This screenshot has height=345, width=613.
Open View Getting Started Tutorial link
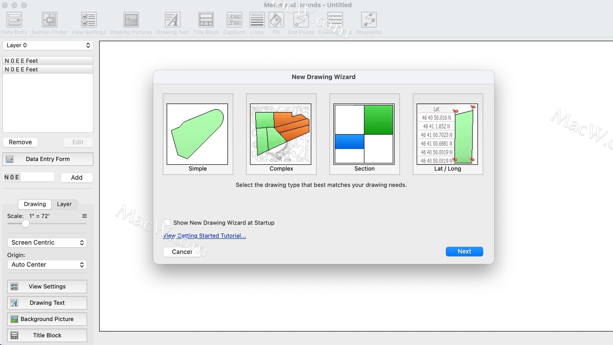[204, 236]
